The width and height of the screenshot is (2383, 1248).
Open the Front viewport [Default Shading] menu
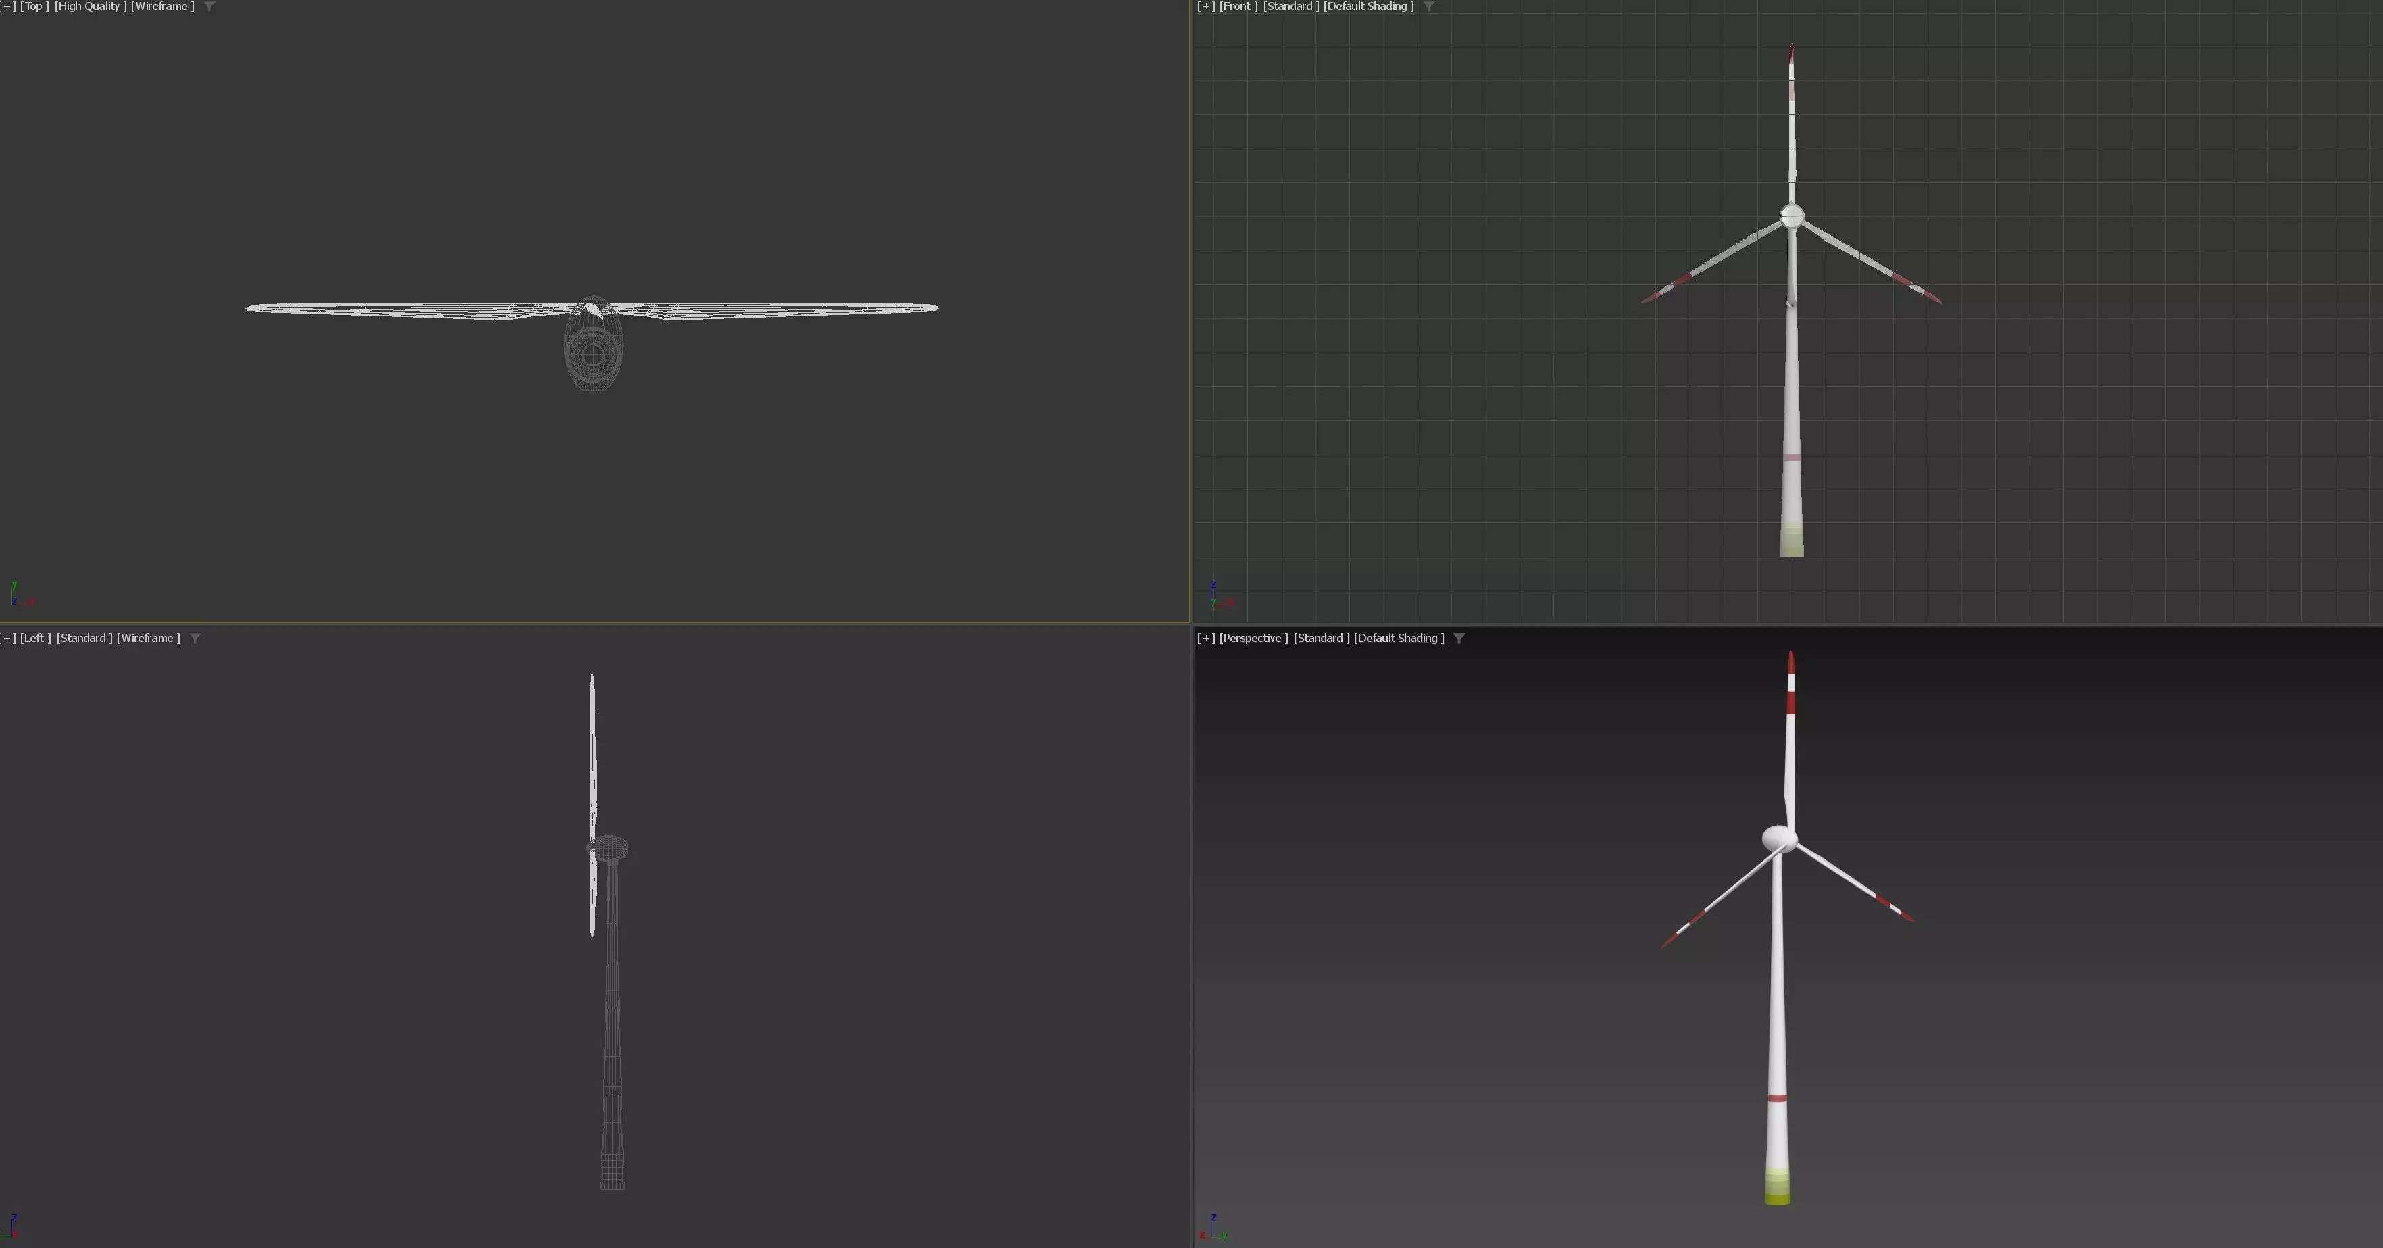(1368, 7)
